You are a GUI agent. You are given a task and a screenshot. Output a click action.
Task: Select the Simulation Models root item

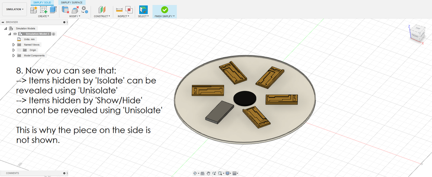click(26, 29)
